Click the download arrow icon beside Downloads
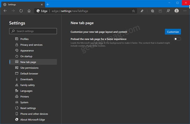The width and height of the screenshot is (190, 124). click(17, 79)
